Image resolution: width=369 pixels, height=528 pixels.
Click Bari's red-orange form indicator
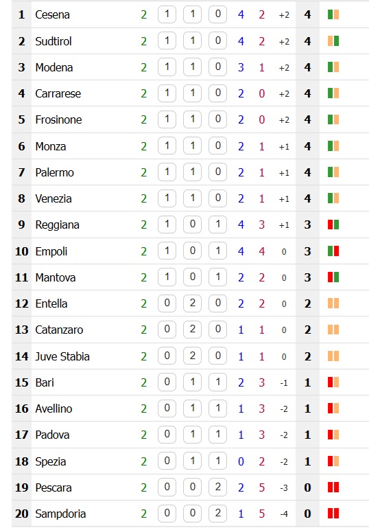tap(333, 382)
